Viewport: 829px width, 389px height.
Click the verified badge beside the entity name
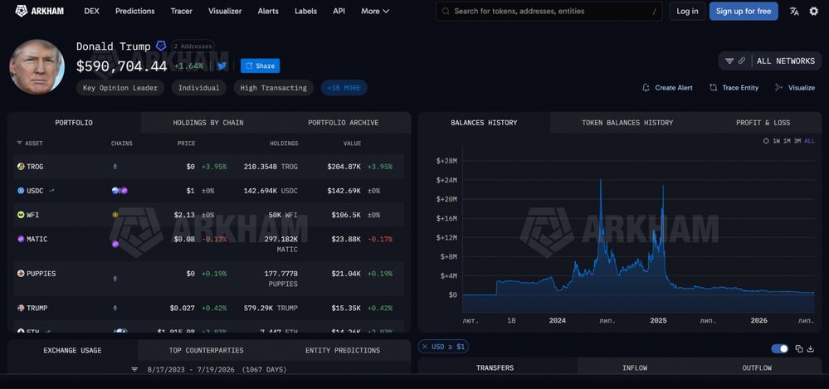point(161,46)
